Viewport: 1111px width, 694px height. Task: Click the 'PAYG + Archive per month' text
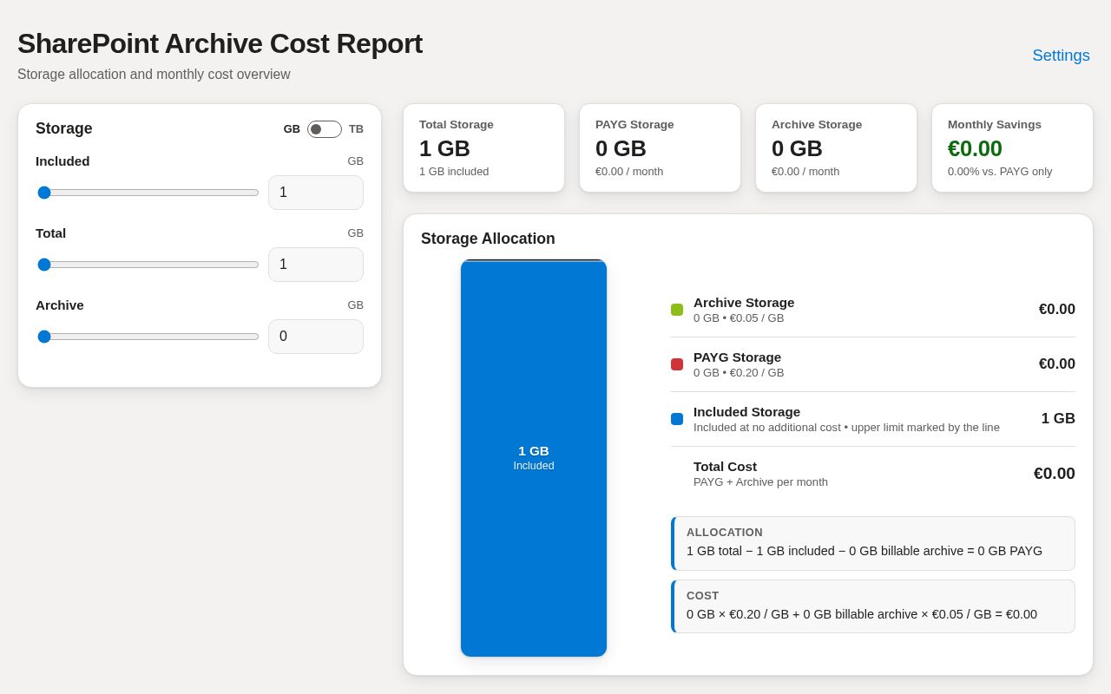point(760,482)
